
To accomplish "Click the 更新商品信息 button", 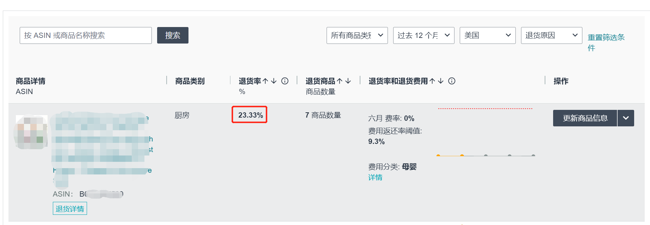I will pyautogui.click(x=585, y=118).
